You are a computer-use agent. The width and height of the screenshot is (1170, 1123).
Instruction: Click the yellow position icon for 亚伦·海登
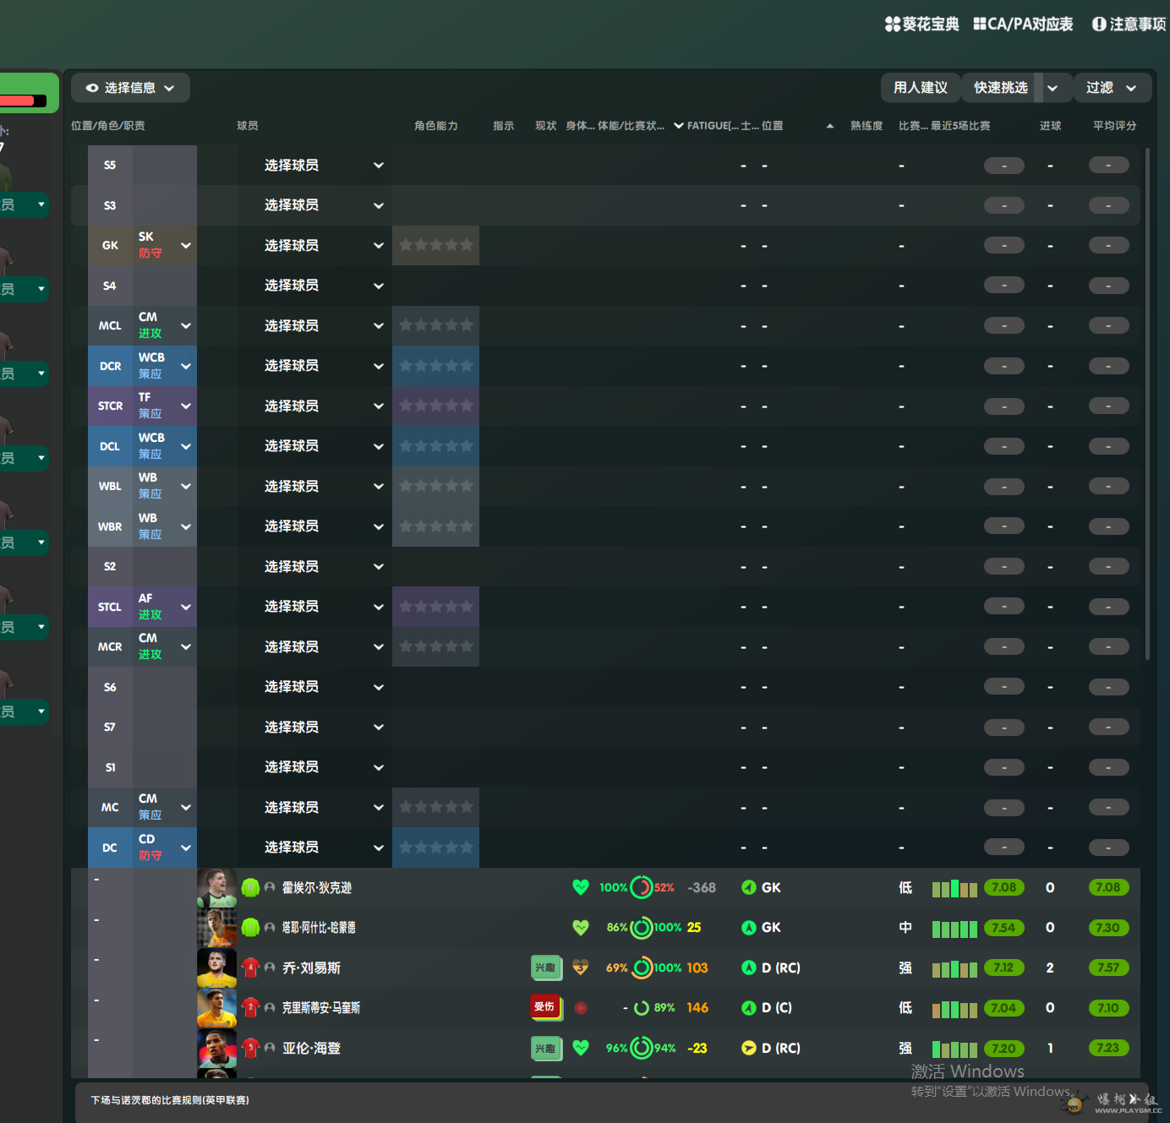click(748, 1048)
